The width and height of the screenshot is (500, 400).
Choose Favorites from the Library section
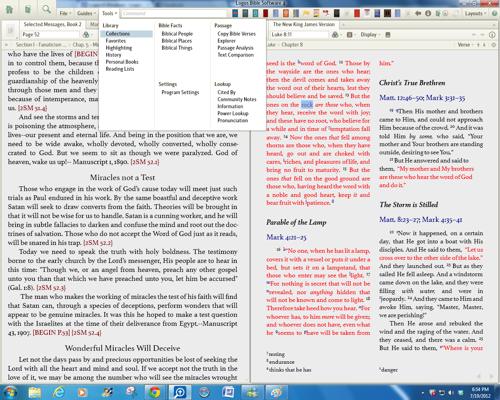[116, 41]
